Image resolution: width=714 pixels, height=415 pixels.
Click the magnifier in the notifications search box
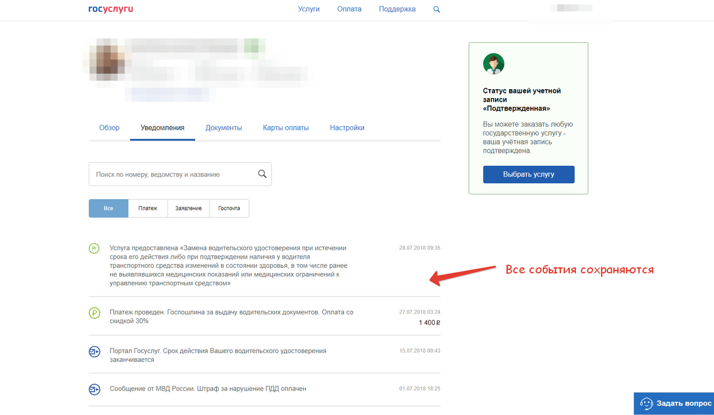click(262, 174)
